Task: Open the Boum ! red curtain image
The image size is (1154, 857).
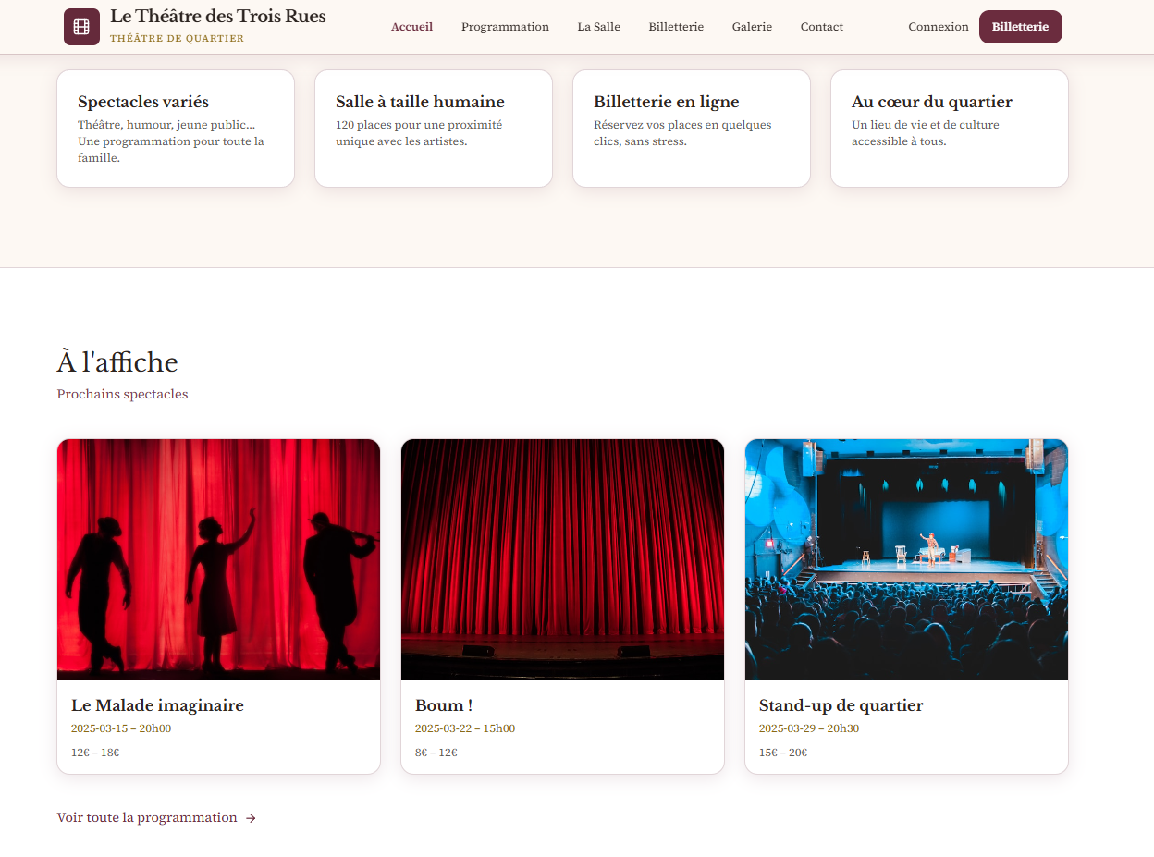Action: [562, 559]
